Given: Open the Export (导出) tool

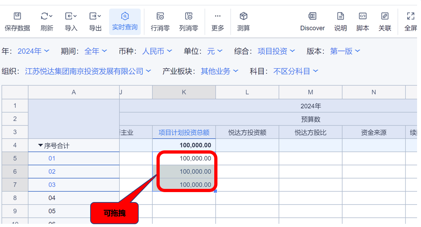Looking at the screenshot, I should (95, 16).
